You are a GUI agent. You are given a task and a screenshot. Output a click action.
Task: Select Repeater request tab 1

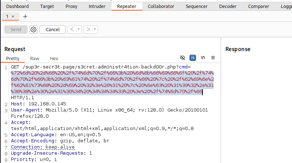tap(7, 16)
